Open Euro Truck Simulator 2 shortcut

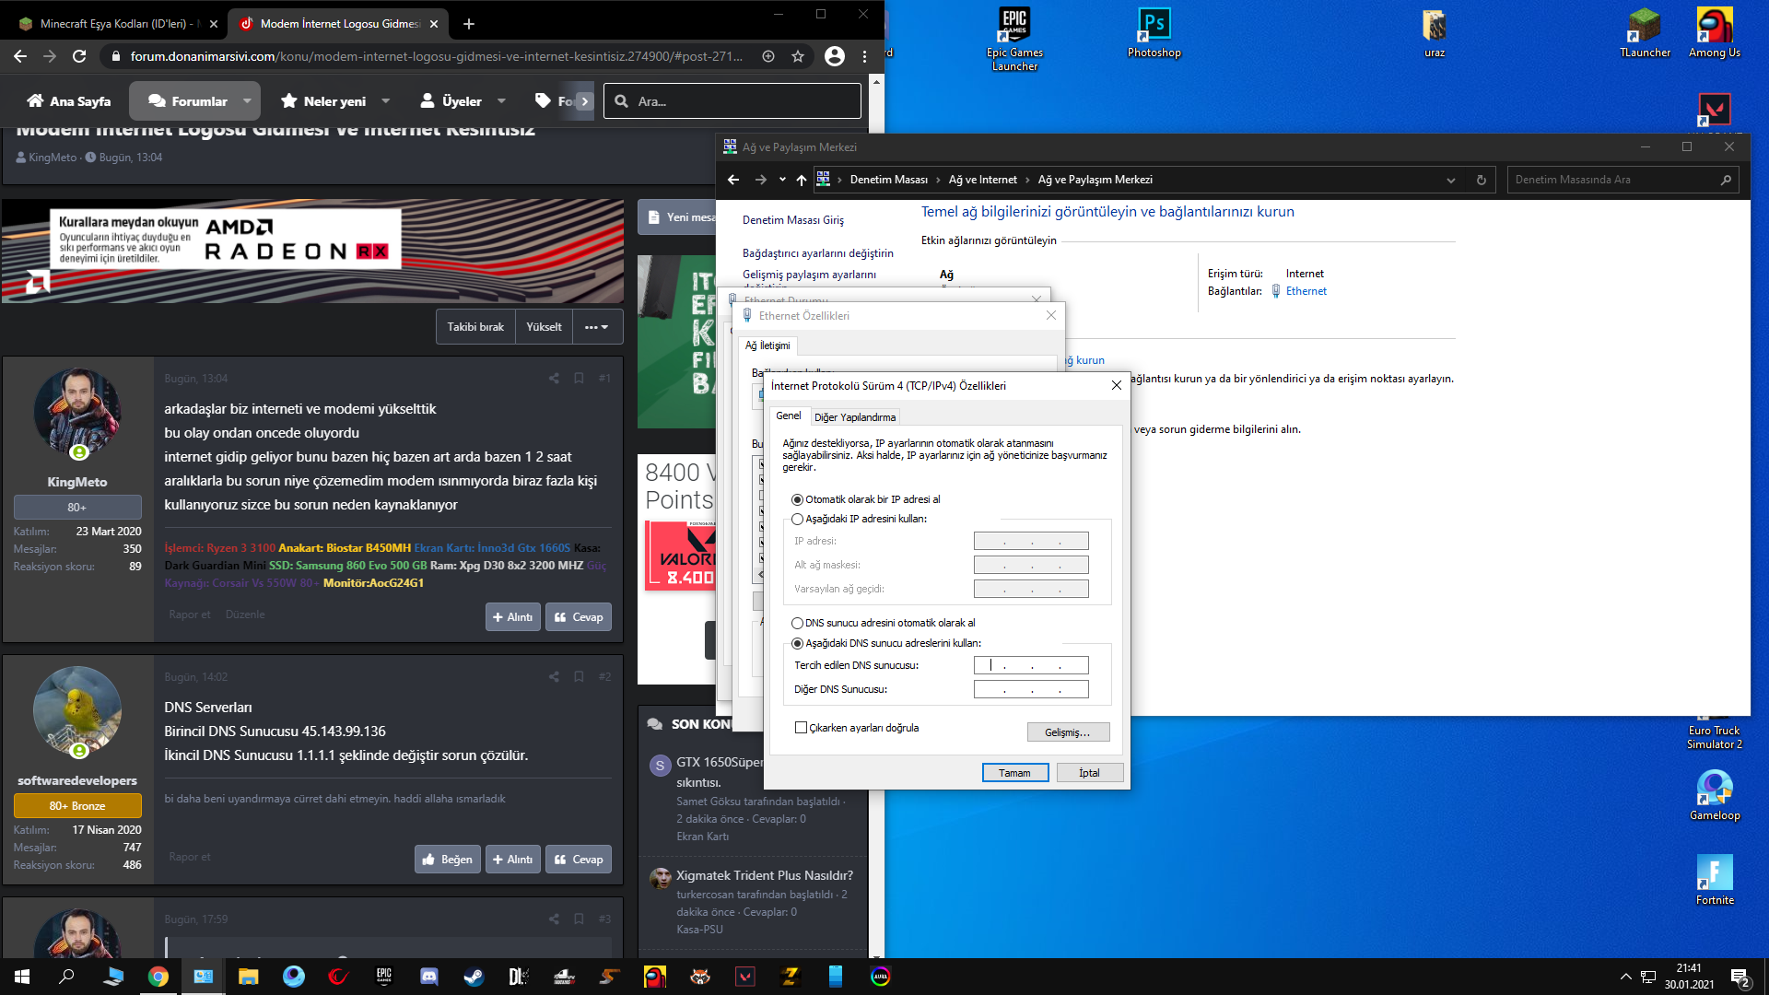pos(1714,733)
